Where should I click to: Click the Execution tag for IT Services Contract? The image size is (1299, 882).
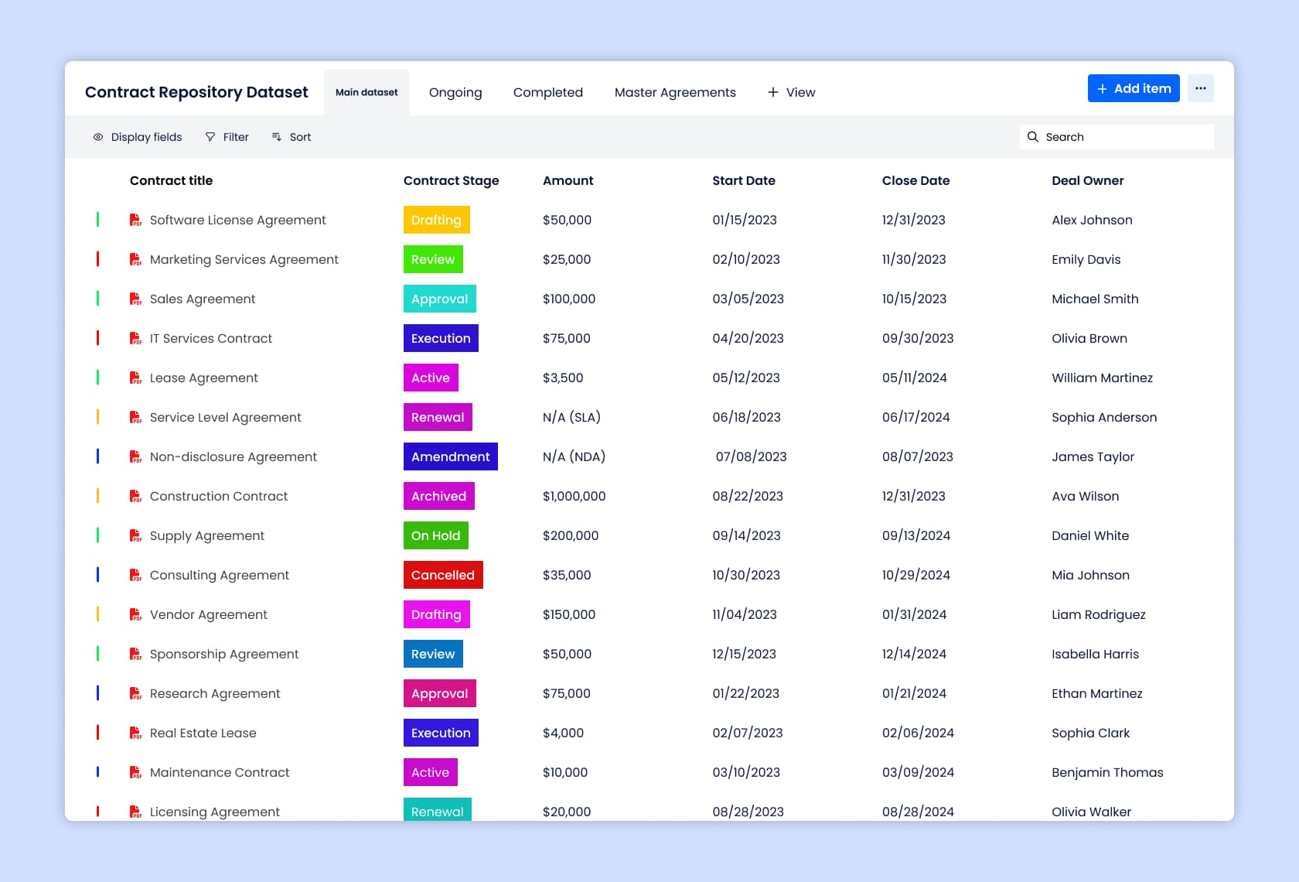coord(441,338)
